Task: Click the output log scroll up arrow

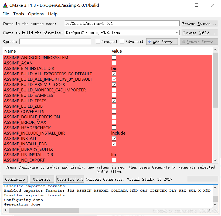Action: (215, 188)
